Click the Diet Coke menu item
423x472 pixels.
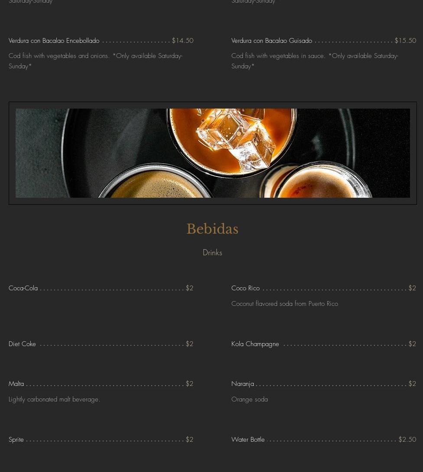[x=22, y=344]
